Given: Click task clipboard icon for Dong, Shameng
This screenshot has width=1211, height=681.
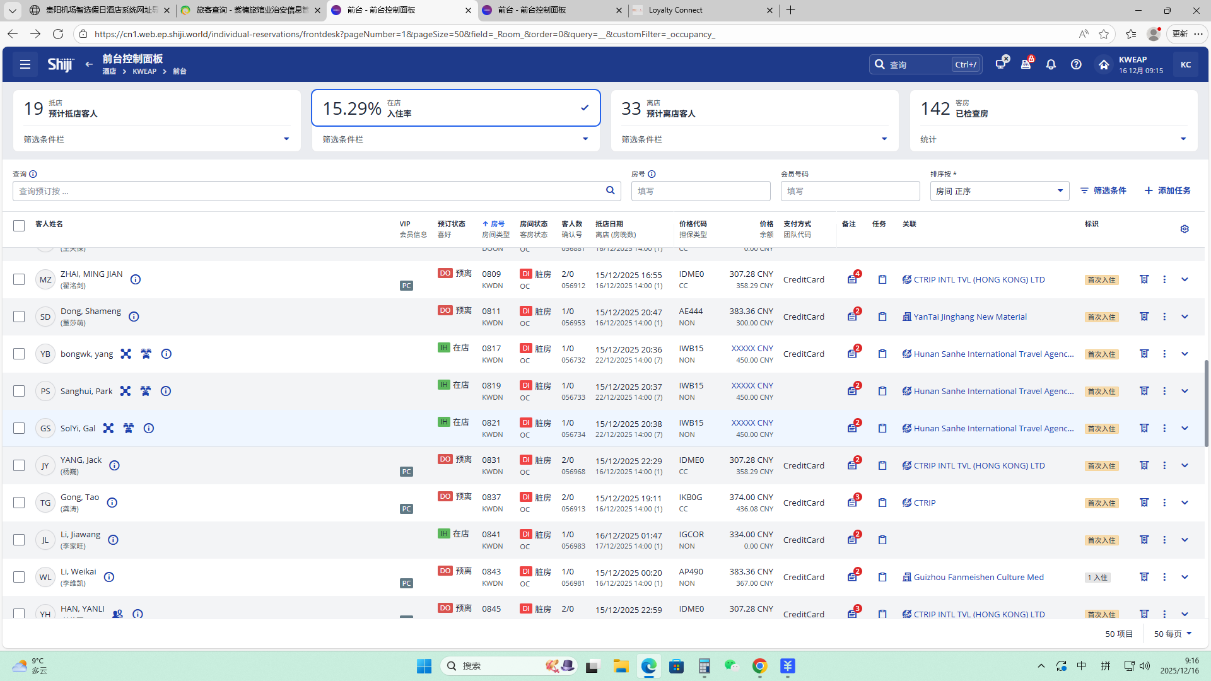Looking at the screenshot, I should pyautogui.click(x=882, y=317).
